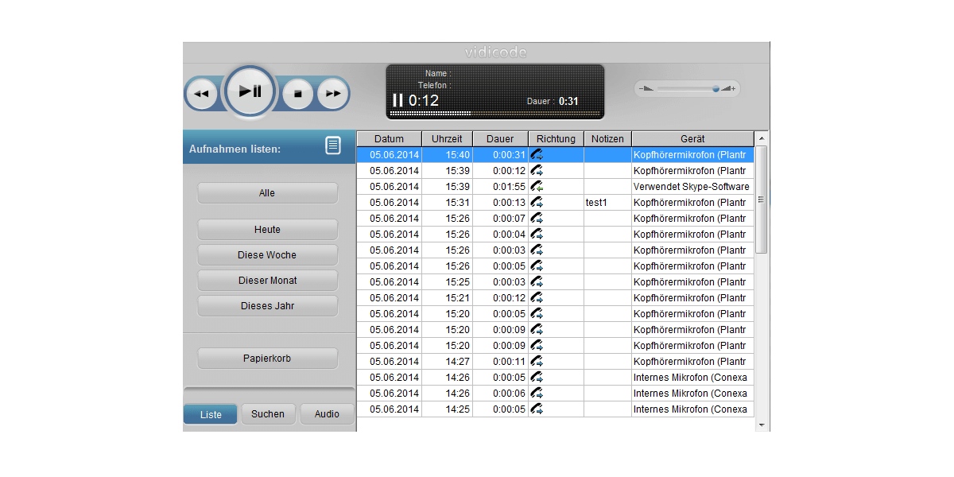954x477 pixels.
Task: Show all recordings with Alle button
Action: pos(267,193)
